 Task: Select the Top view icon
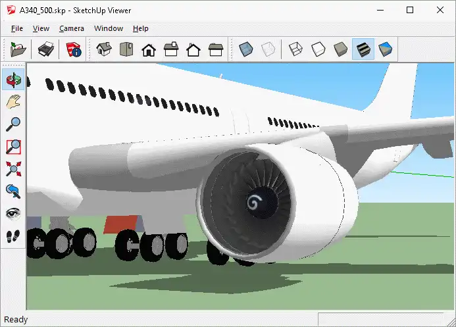[126, 49]
